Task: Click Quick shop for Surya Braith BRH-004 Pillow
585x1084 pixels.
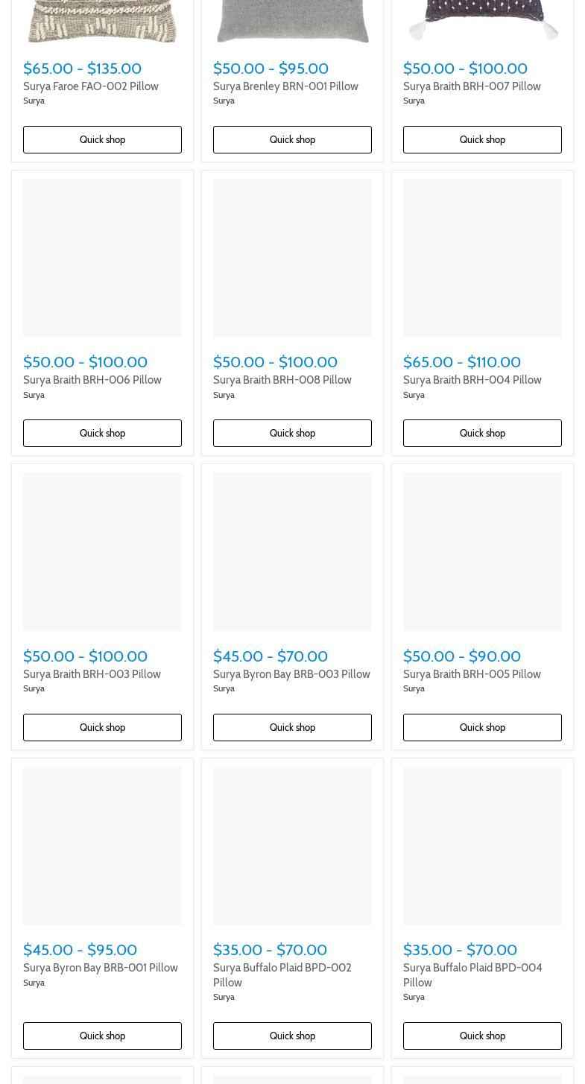Action: pyautogui.click(x=482, y=433)
